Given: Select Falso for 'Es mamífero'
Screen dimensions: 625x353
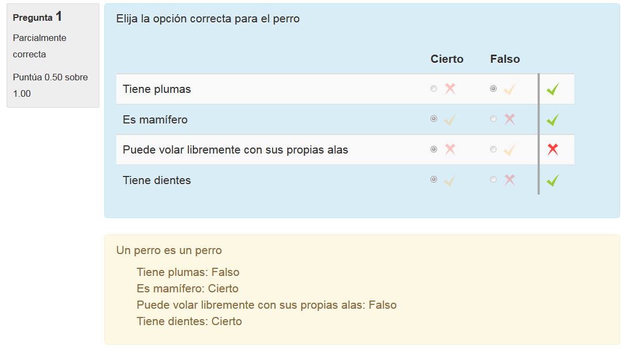Looking at the screenshot, I should pos(493,119).
